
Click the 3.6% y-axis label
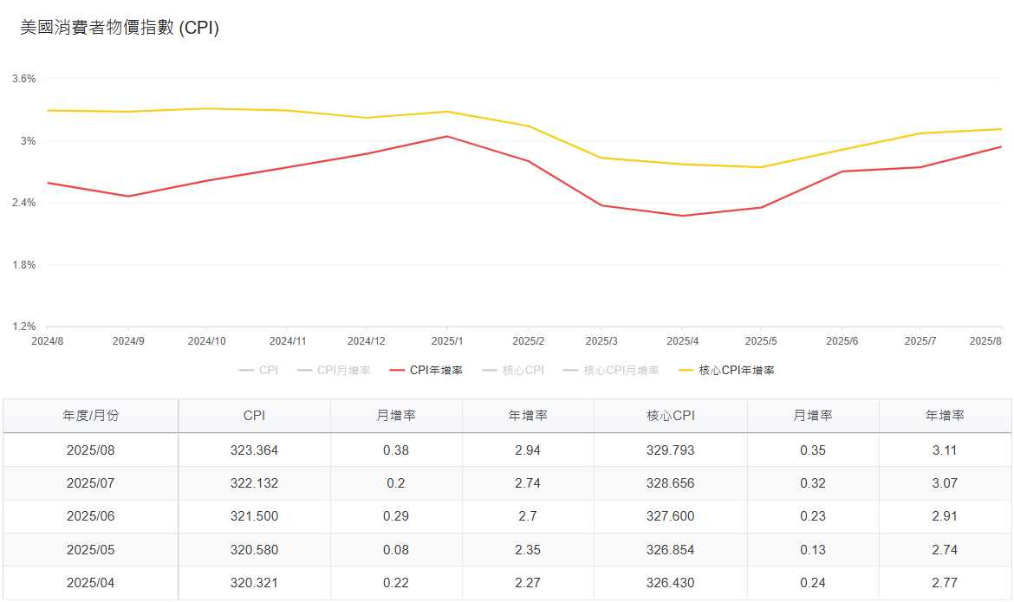[23, 79]
